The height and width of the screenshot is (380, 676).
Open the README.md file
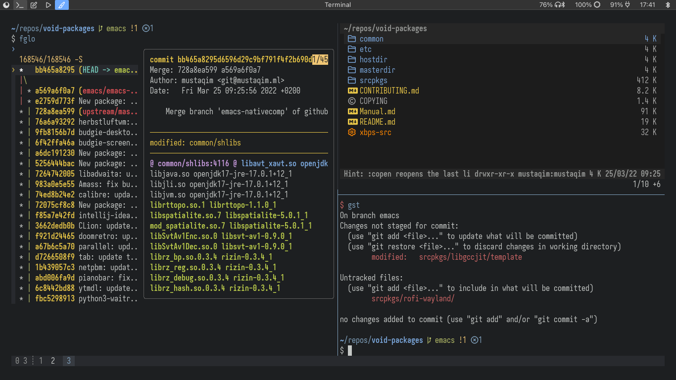[x=377, y=122]
